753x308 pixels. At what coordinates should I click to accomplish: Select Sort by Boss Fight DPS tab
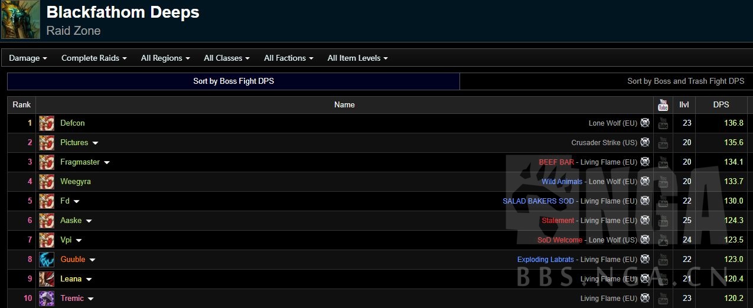(x=233, y=81)
